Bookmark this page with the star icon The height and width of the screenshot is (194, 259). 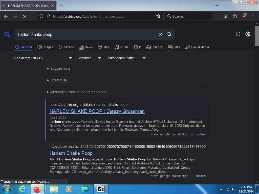coord(158,16)
